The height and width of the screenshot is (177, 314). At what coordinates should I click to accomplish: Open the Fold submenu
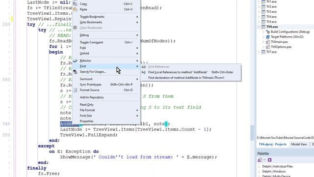106,48
